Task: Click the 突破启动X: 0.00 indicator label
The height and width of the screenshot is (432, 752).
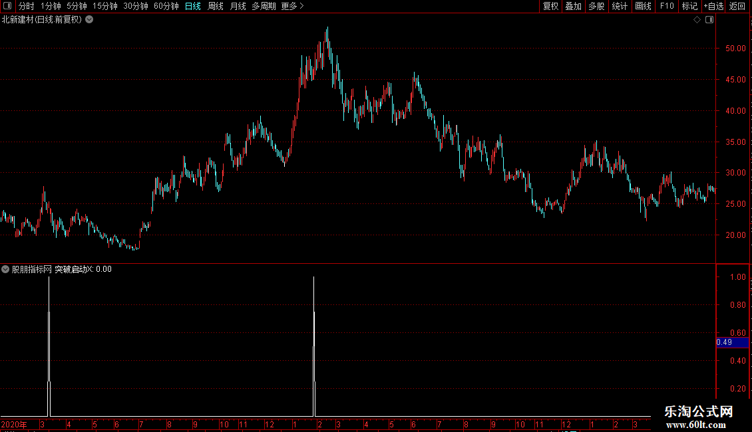Action: [83, 269]
